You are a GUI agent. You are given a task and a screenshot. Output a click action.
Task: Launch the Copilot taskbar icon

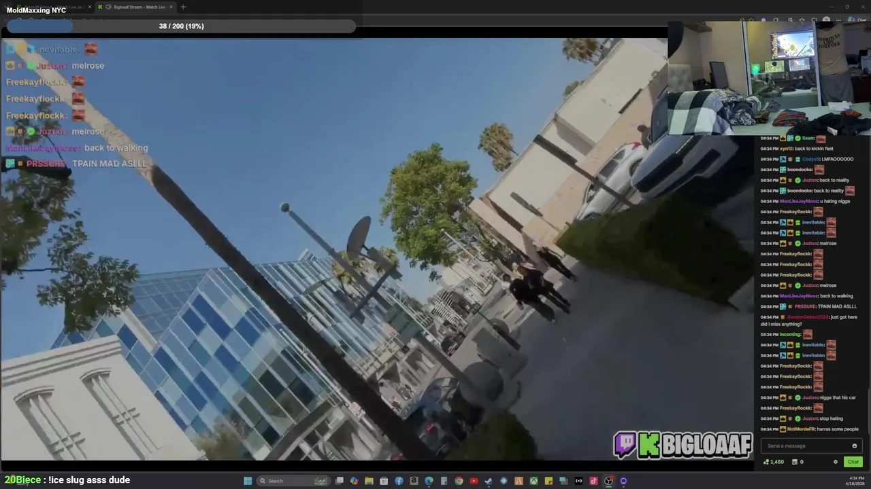coord(354,481)
